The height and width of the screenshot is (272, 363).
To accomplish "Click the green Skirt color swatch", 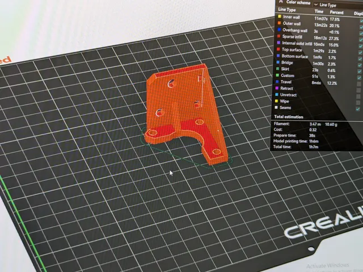I will coord(277,69).
